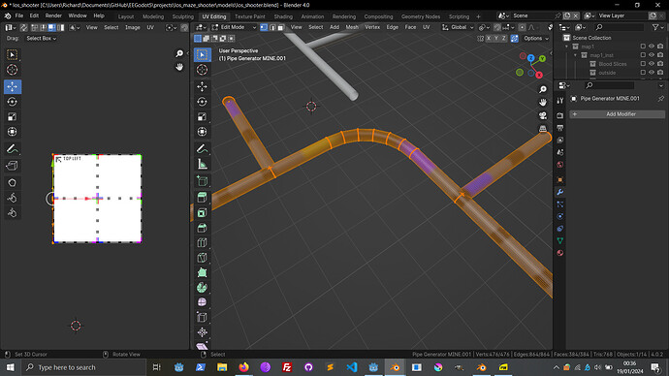
Task: Open the Tool properties tab
Action: pos(560,101)
